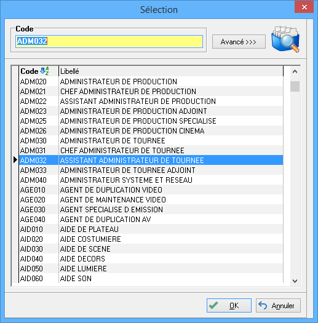
Task: Click the blue undo arrow on Annuler
Action: coord(263,305)
